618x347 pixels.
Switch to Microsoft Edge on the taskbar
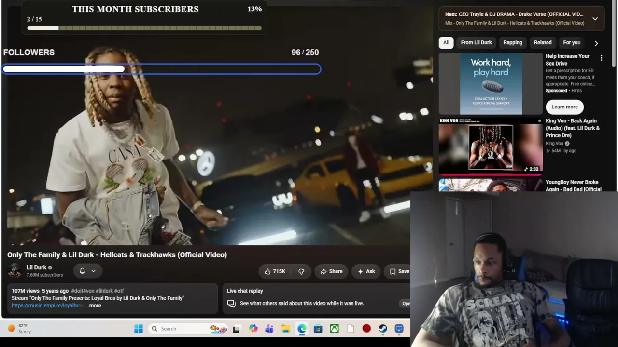pyautogui.click(x=302, y=329)
